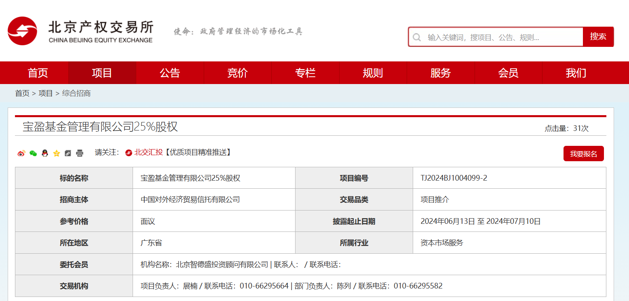Share project to Sina Weibo
The image size is (629, 301).
pos(21,153)
